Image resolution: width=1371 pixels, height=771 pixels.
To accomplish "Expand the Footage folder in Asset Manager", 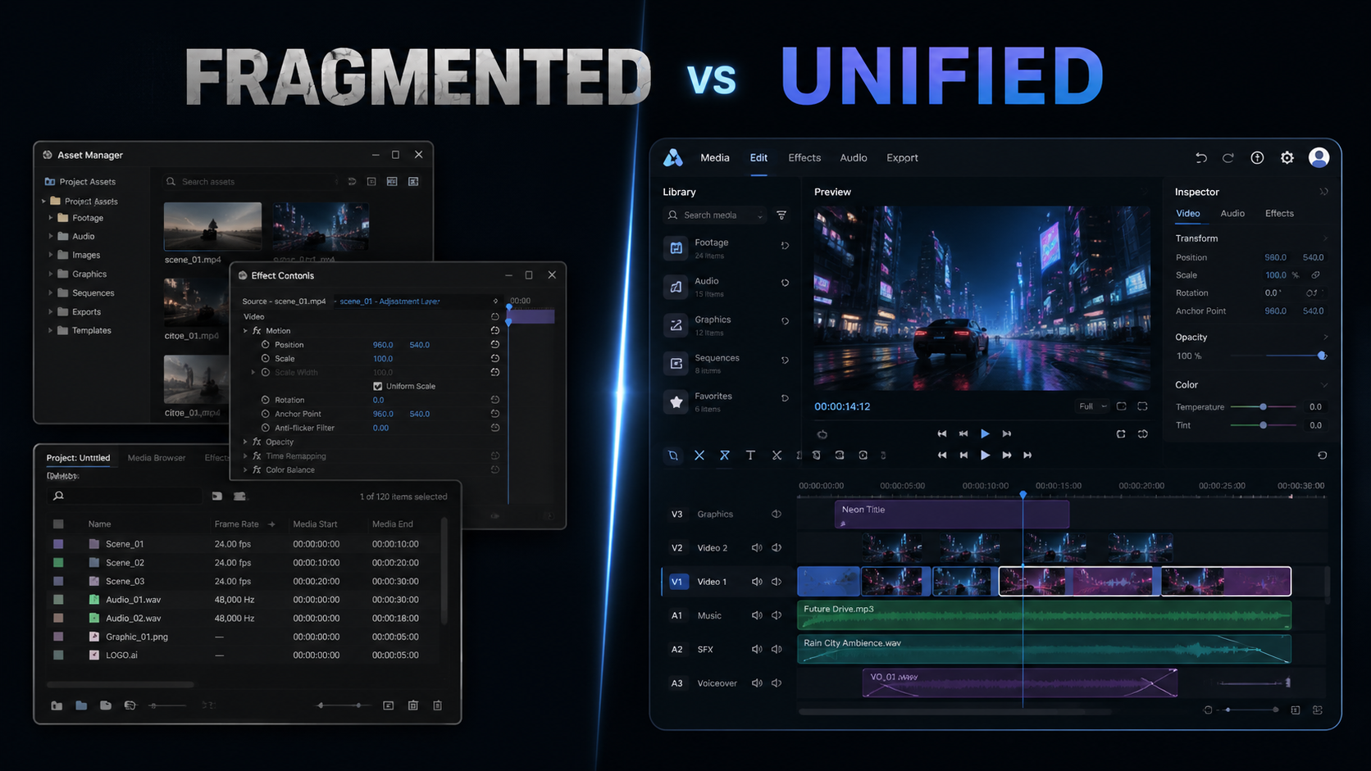I will (x=51, y=218).
